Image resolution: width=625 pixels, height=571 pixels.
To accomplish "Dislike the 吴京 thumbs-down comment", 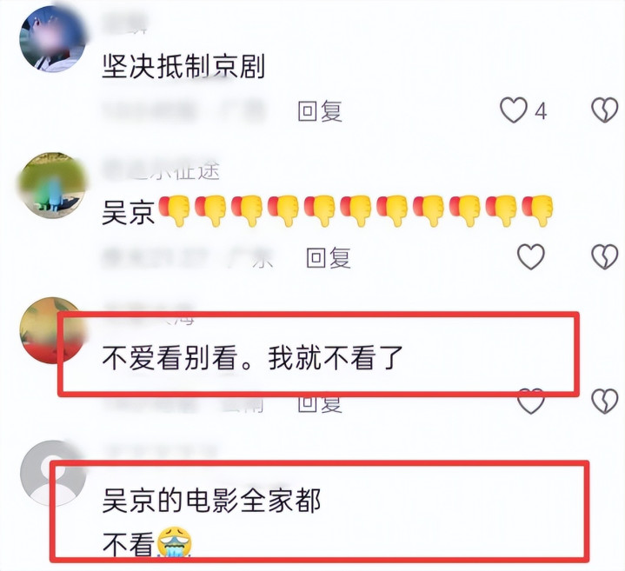I will (x=604, y=256).
